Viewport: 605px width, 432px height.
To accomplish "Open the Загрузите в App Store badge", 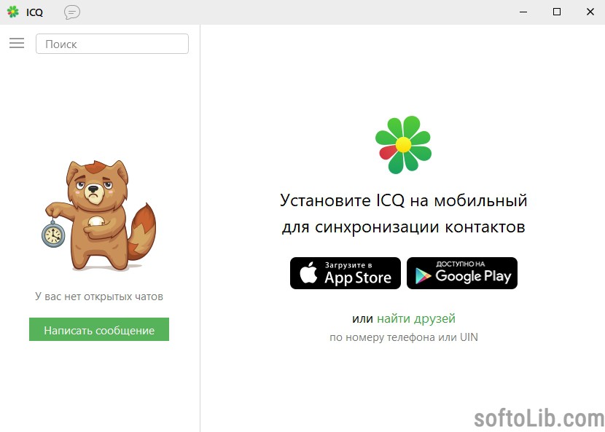I will [346, 273].
